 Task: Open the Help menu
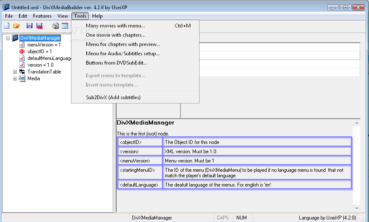click(x=97, y=16)
